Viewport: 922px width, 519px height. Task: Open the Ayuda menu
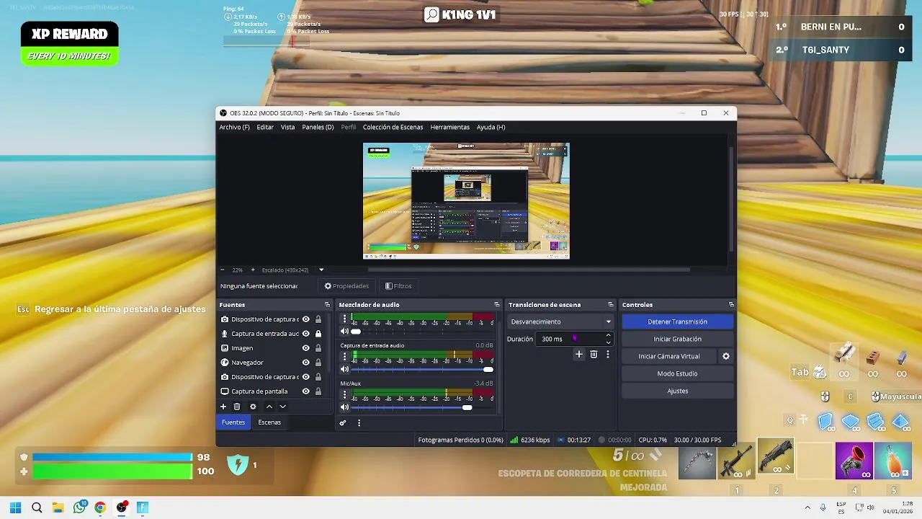click(x=491, y=127)
